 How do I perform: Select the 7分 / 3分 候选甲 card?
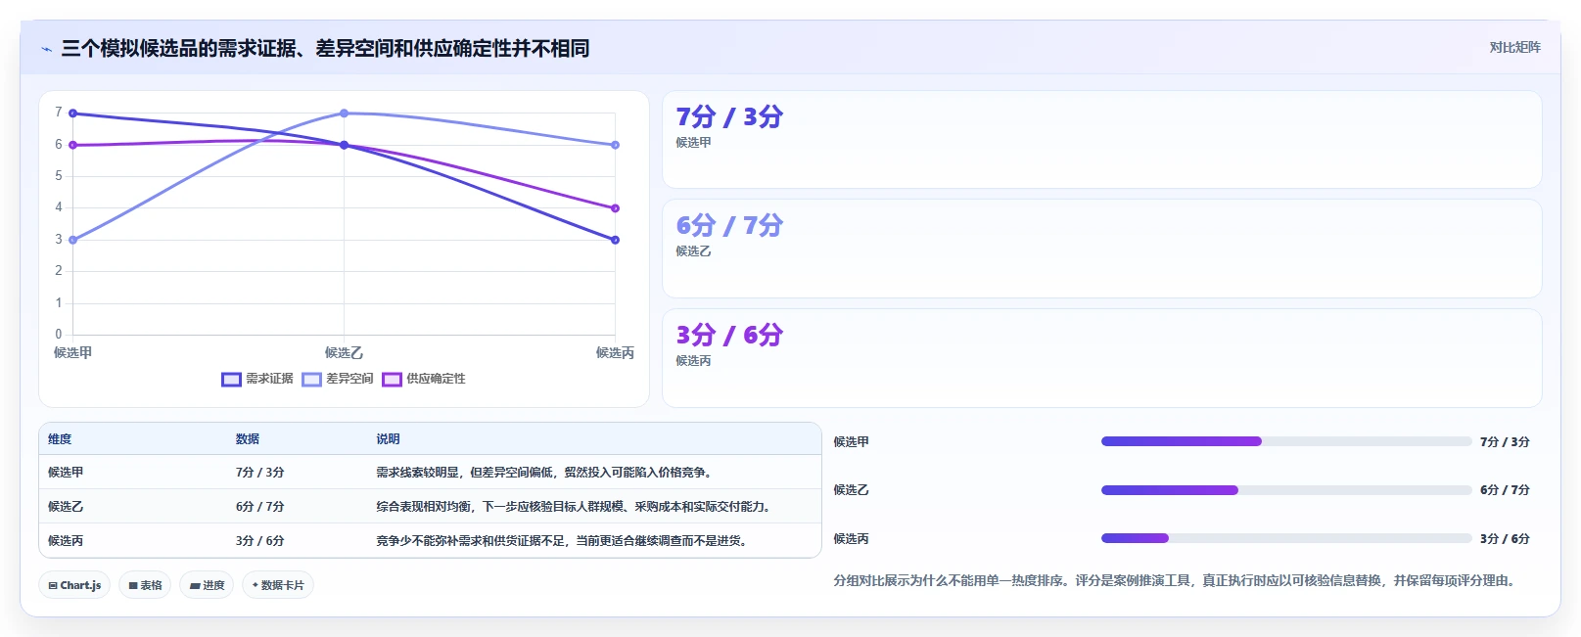click(x=1101, y=140)
